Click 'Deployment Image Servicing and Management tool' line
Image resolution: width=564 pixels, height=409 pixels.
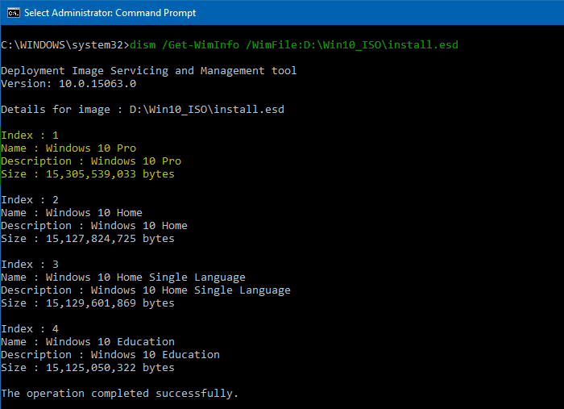point(148,70)
